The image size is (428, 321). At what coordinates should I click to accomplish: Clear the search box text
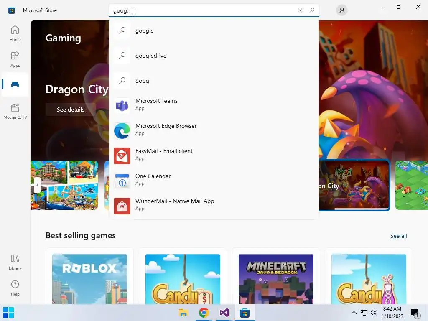[x=300, y=10]
